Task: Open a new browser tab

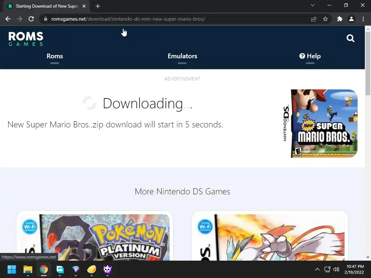Action: pos(98,6)
